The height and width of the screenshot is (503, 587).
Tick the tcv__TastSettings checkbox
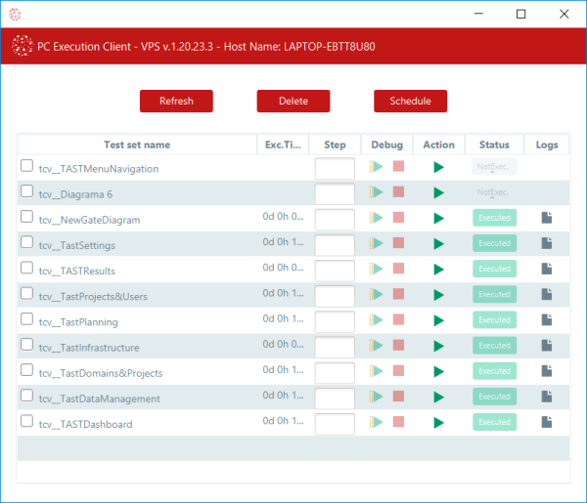[x=26, y=242]
